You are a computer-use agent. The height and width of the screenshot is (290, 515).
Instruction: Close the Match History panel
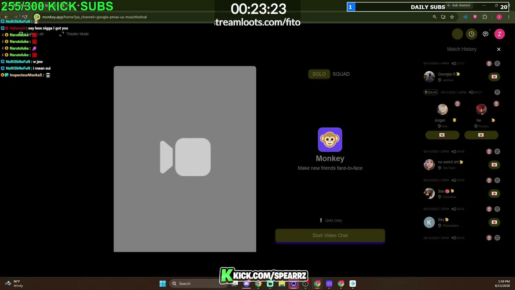(499, 49)
